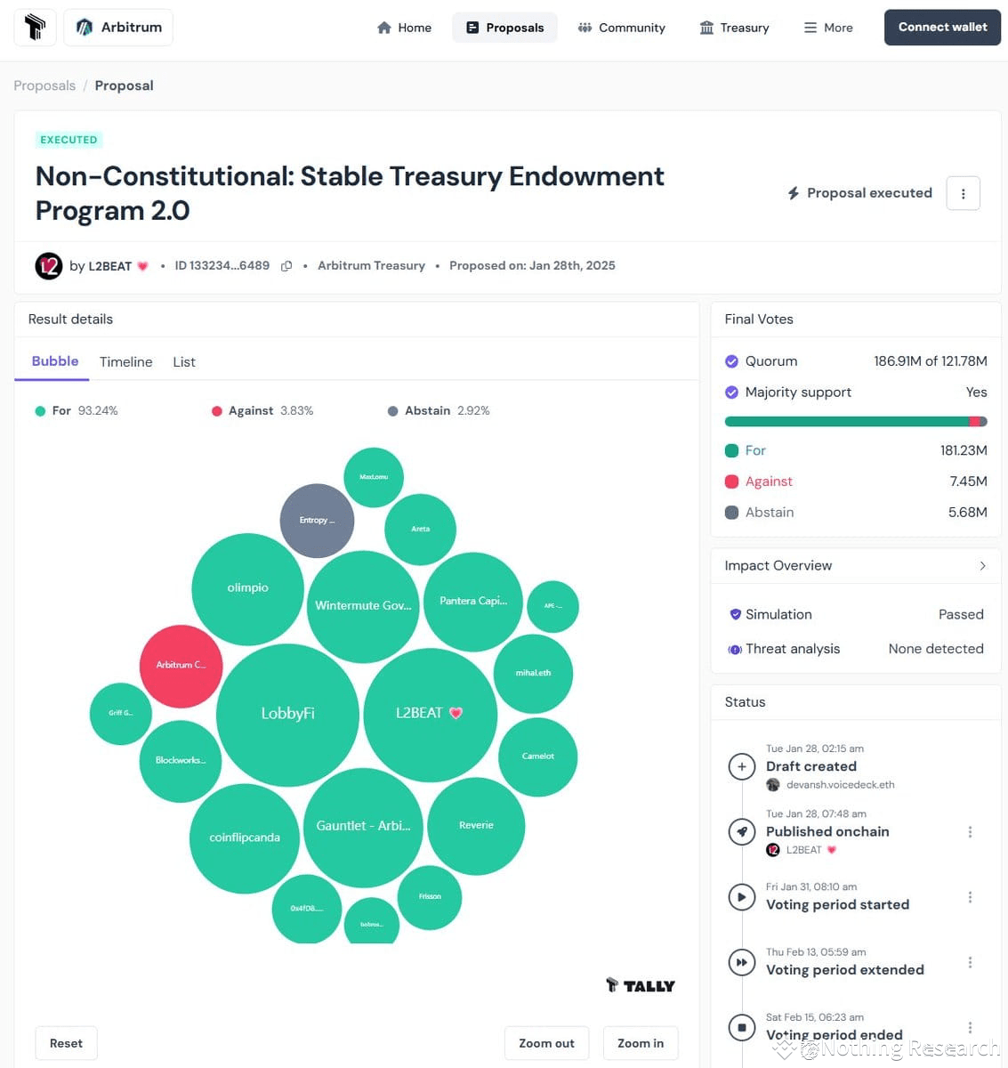This screenshot has width=1008, height=1068.
Task: Click the Draft created plus icon
Action: [741, 766]
